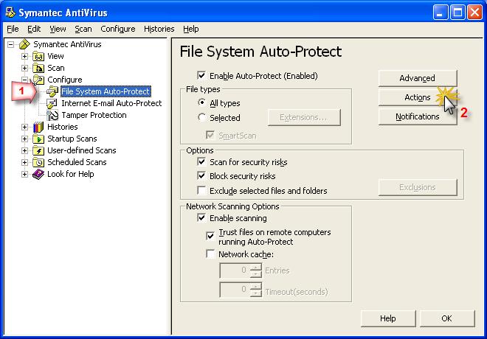Enable the Network cache checkbox
Viewport: 487px width, 339px height.
[x=210, y=254]
